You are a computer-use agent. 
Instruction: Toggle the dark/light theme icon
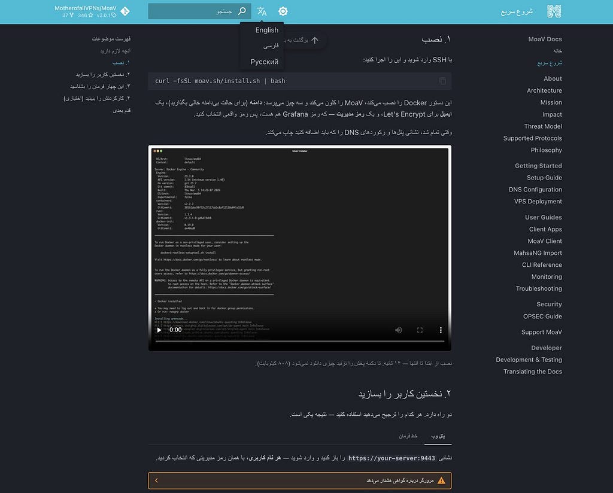click(283, 11)
